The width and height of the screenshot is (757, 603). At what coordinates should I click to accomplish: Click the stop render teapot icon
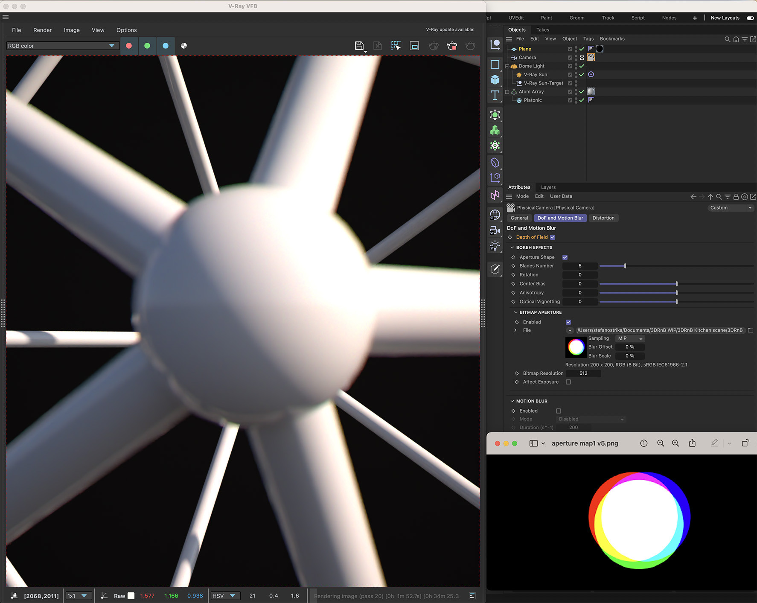(452, 46)
